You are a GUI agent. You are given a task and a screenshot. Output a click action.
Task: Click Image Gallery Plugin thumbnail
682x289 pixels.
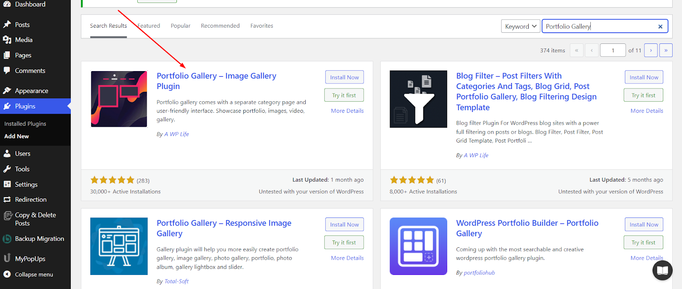coord(119,99)
